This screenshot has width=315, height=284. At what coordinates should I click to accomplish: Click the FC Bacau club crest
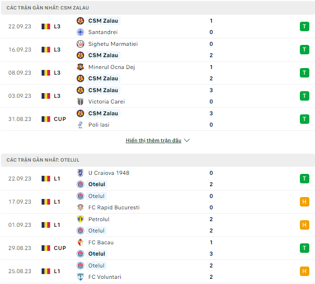(x=80, y=242)
